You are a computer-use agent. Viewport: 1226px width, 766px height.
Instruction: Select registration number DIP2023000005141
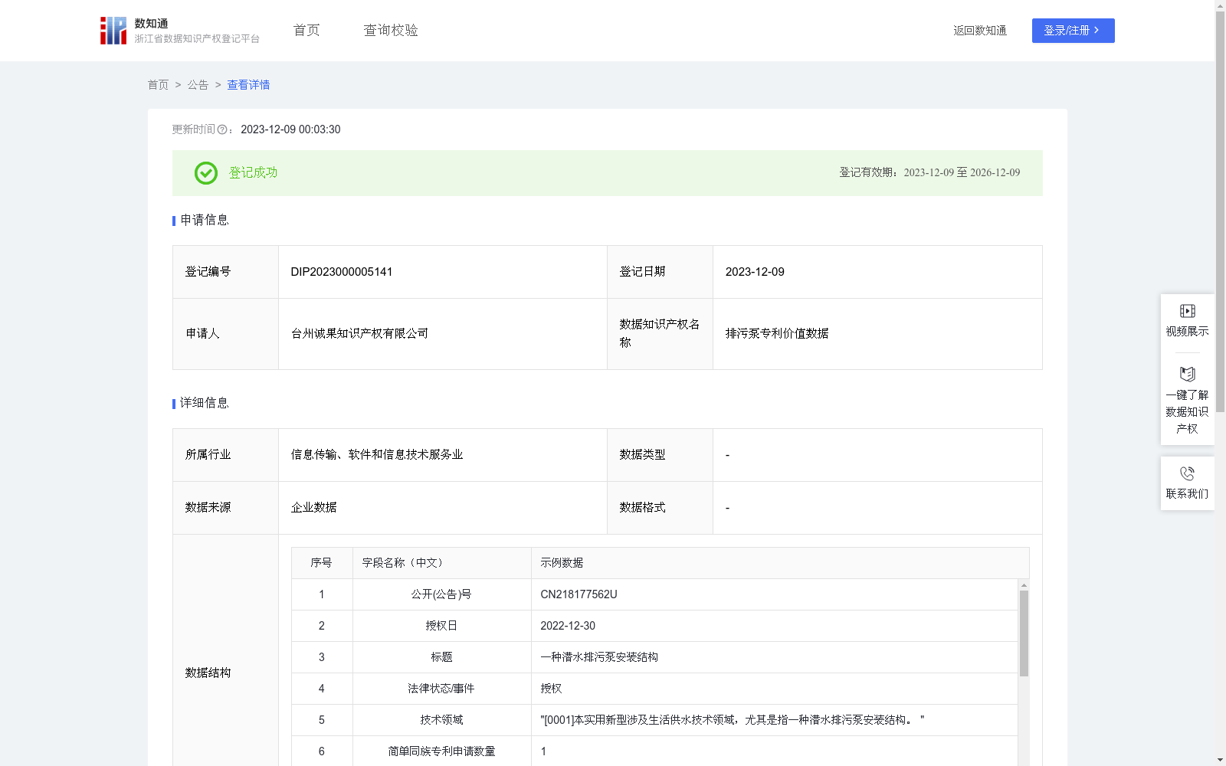tap(342, 272)
